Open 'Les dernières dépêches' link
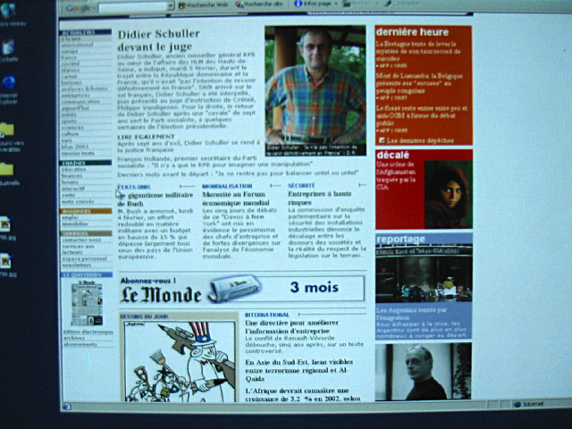The image size is (572, 429). [x=420, y=140]
